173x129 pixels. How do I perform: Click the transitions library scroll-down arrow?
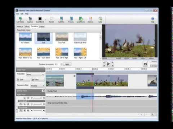100,59
